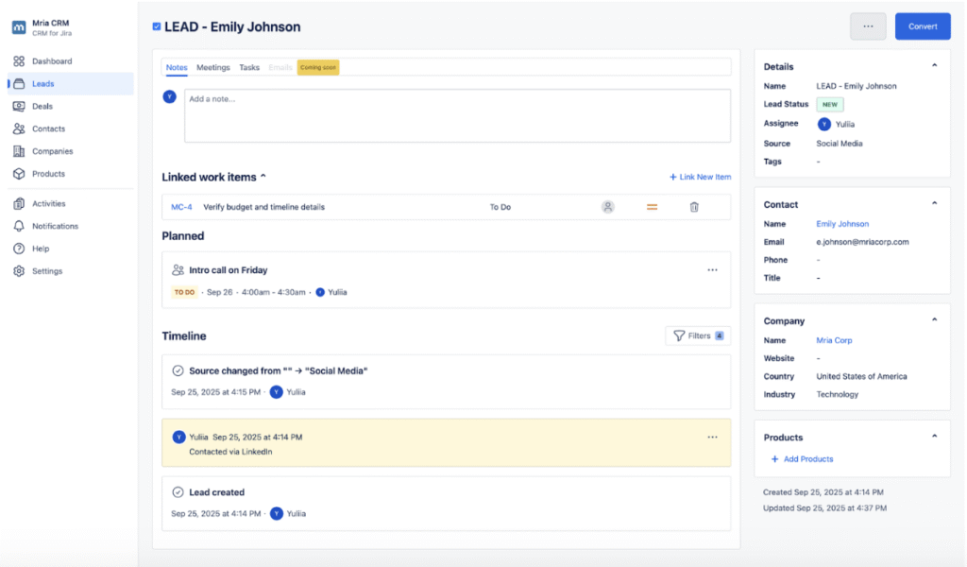The width and height of the screenshot is (967, 567).
Task: Click Add Products link
Action: point(802,459)
